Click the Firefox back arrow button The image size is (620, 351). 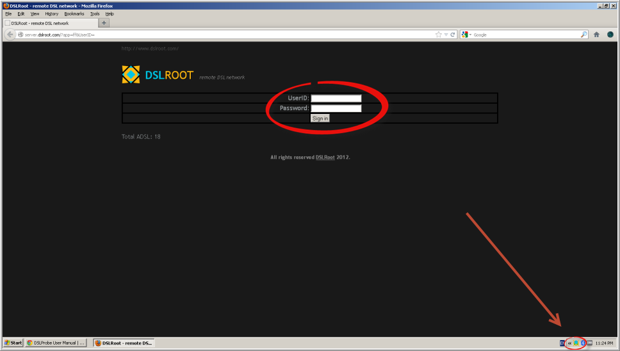pos(10,35)
